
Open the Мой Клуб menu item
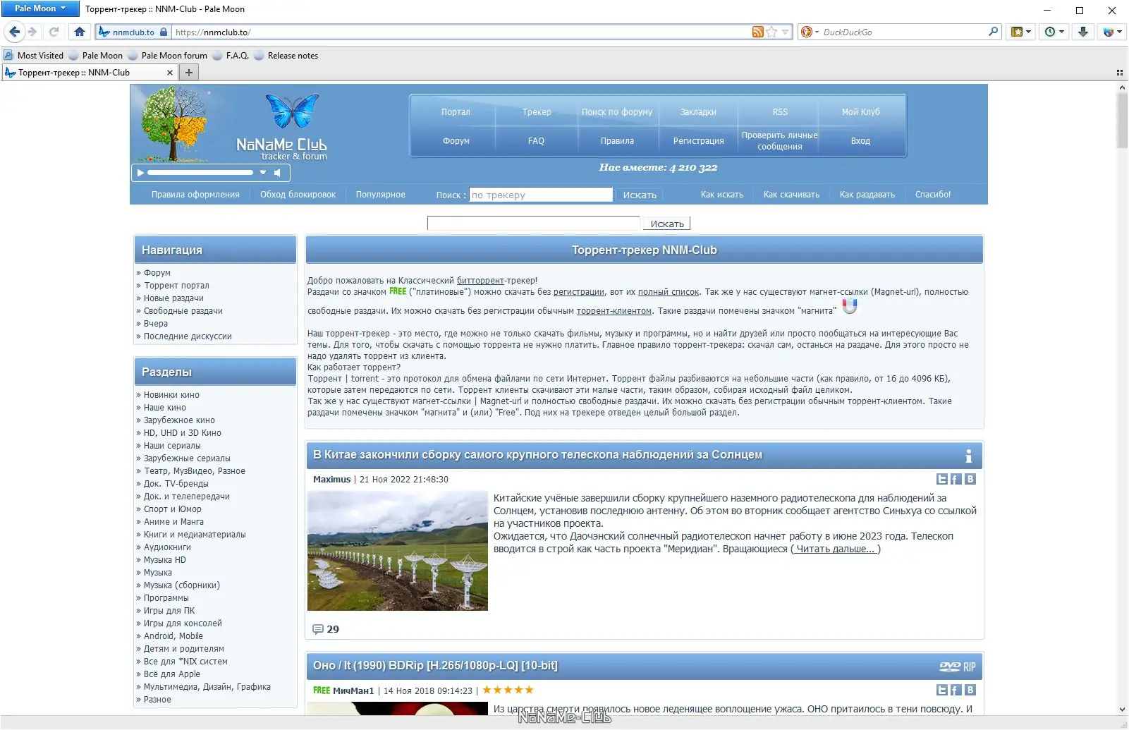(860, 112)
